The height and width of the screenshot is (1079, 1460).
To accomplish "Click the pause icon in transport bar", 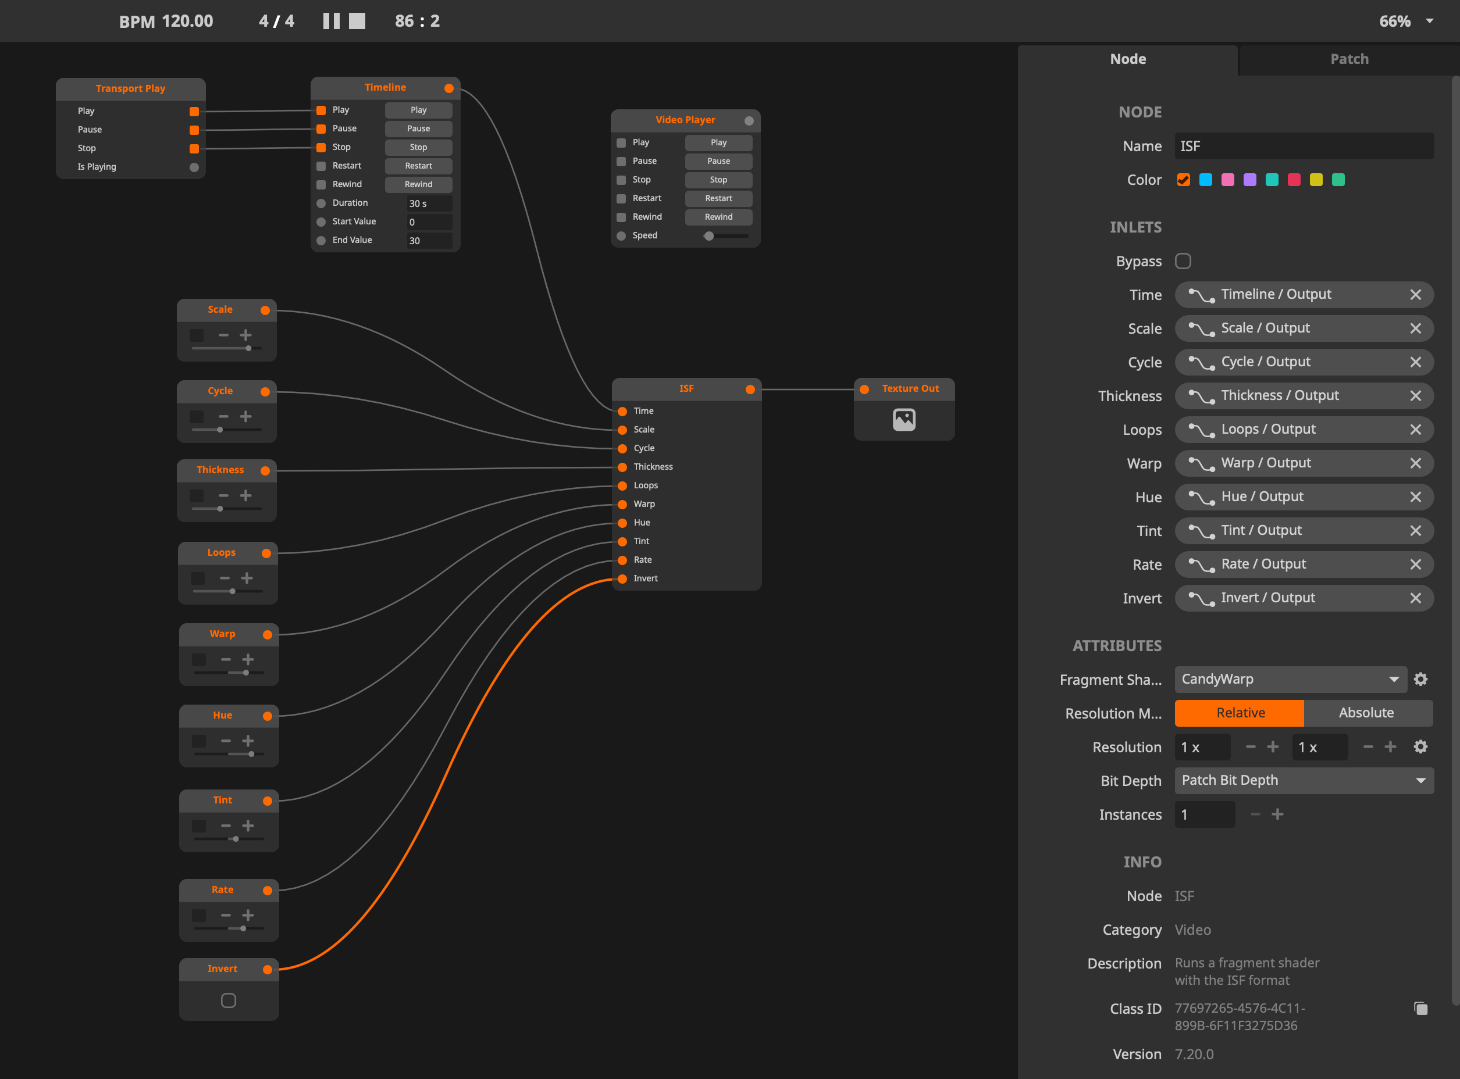I will [332, 21].
